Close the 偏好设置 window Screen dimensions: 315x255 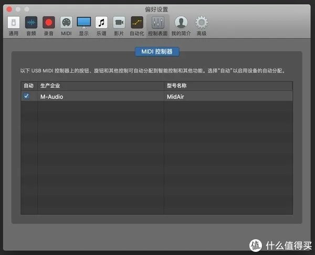[x=9, y=9]
